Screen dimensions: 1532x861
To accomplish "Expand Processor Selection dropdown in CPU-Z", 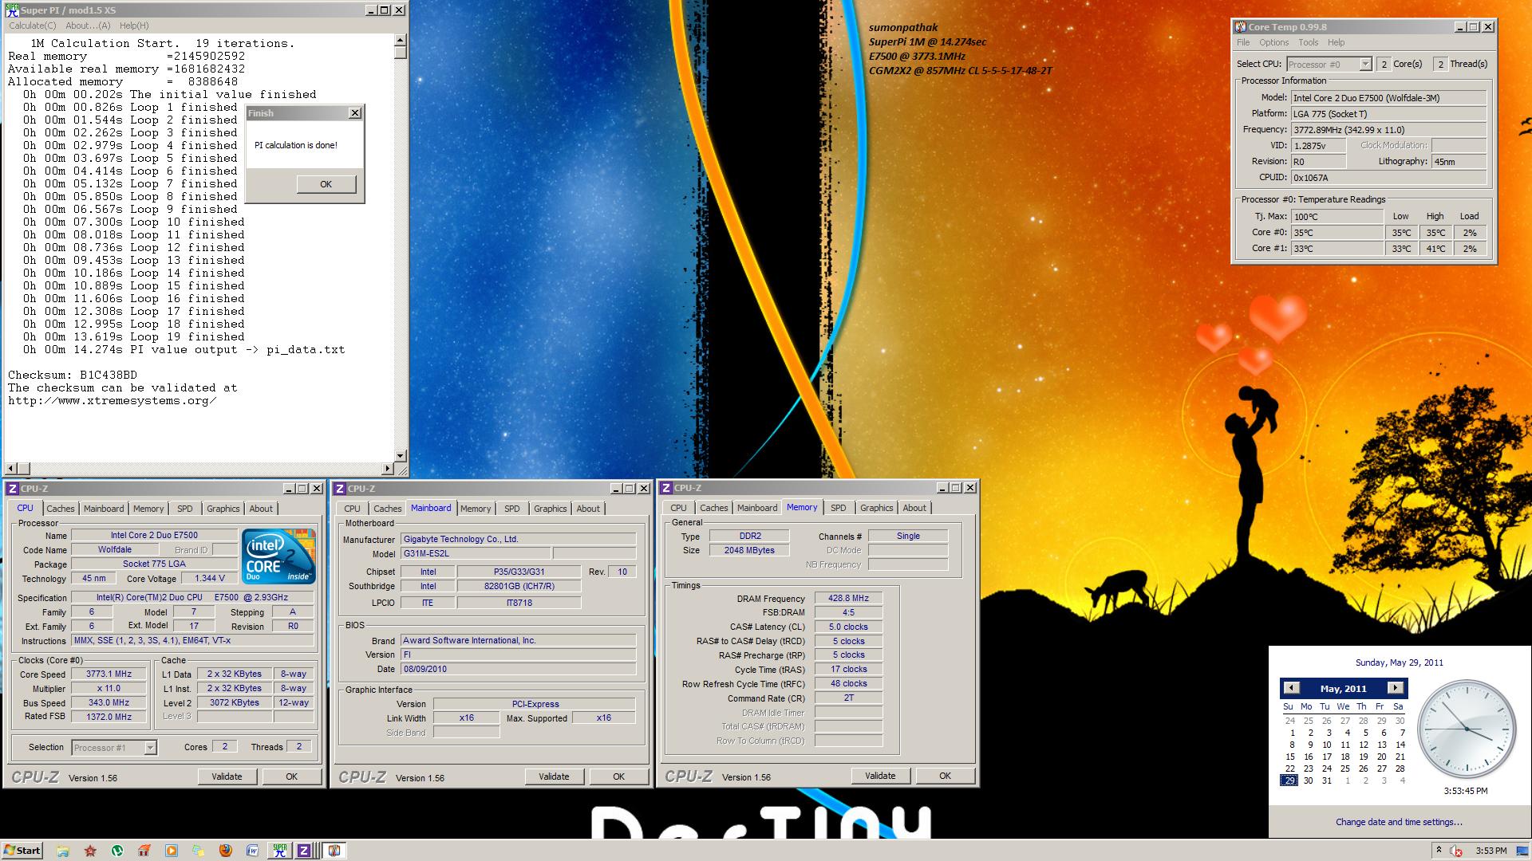I will pos(150,748).
